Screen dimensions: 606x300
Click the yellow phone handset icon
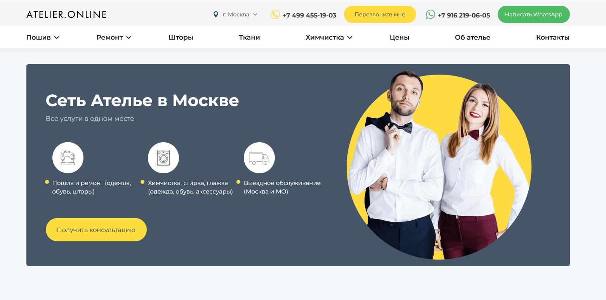[275, 14]
